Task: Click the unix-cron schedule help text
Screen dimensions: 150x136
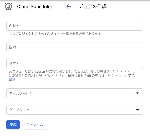Action: point(72,73)
